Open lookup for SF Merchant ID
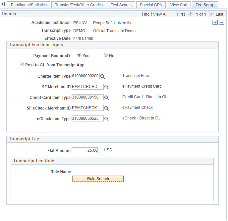 click(106, 87)
